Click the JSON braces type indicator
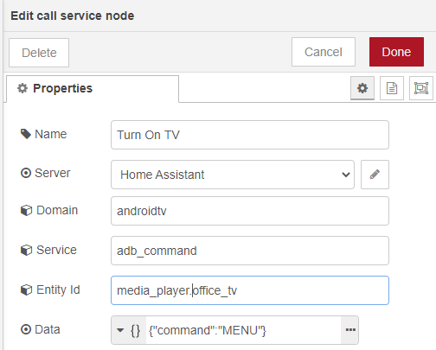The width and height of the screenshot is (436, 350). pos(136,330)
